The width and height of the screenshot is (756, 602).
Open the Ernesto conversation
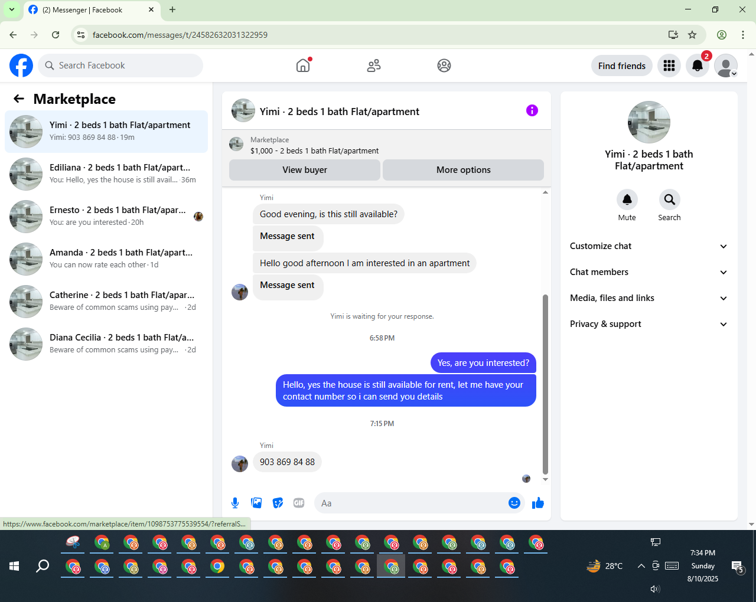point(106,217)
